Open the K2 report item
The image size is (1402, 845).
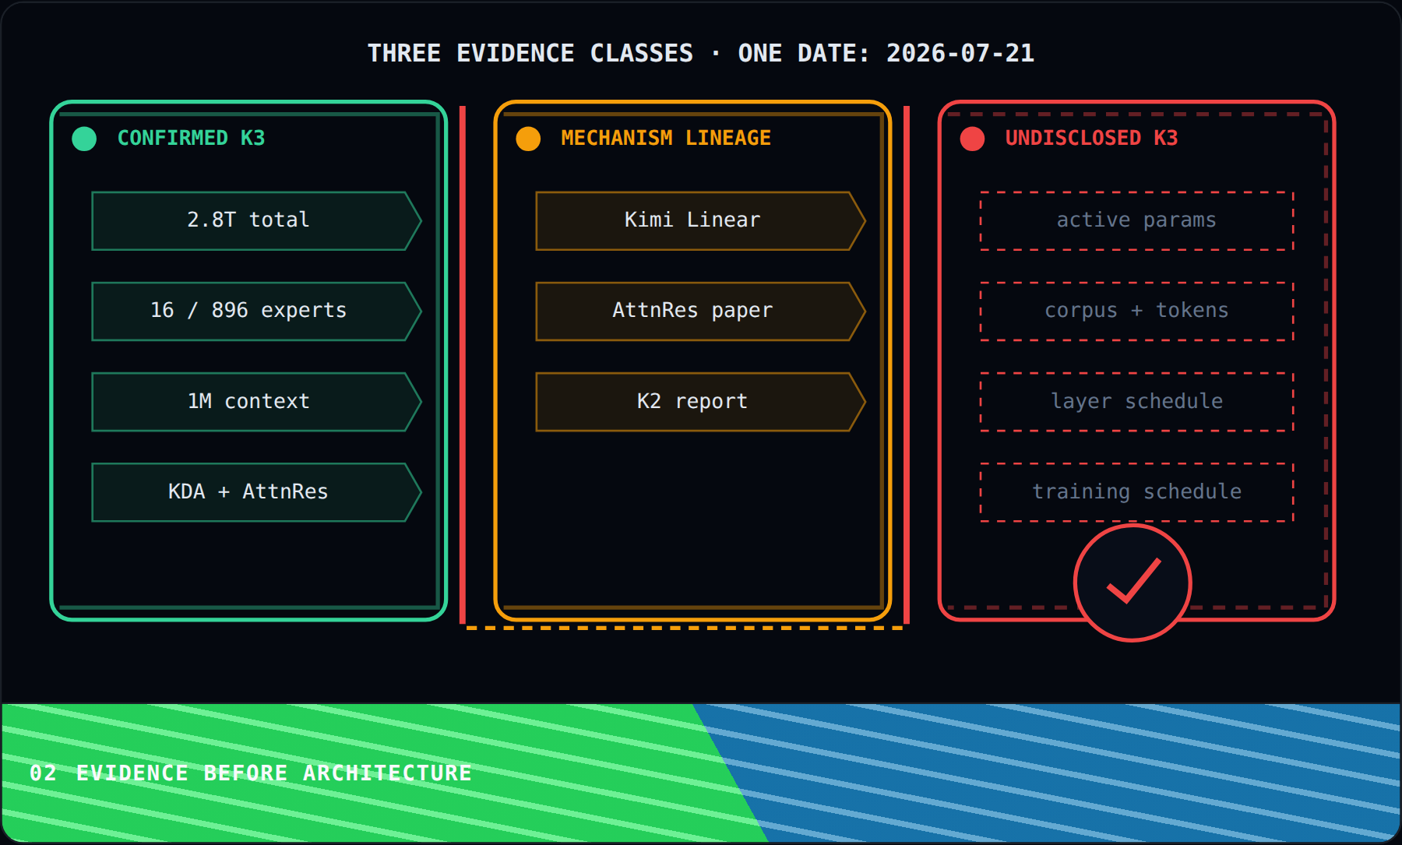(700, 402)
